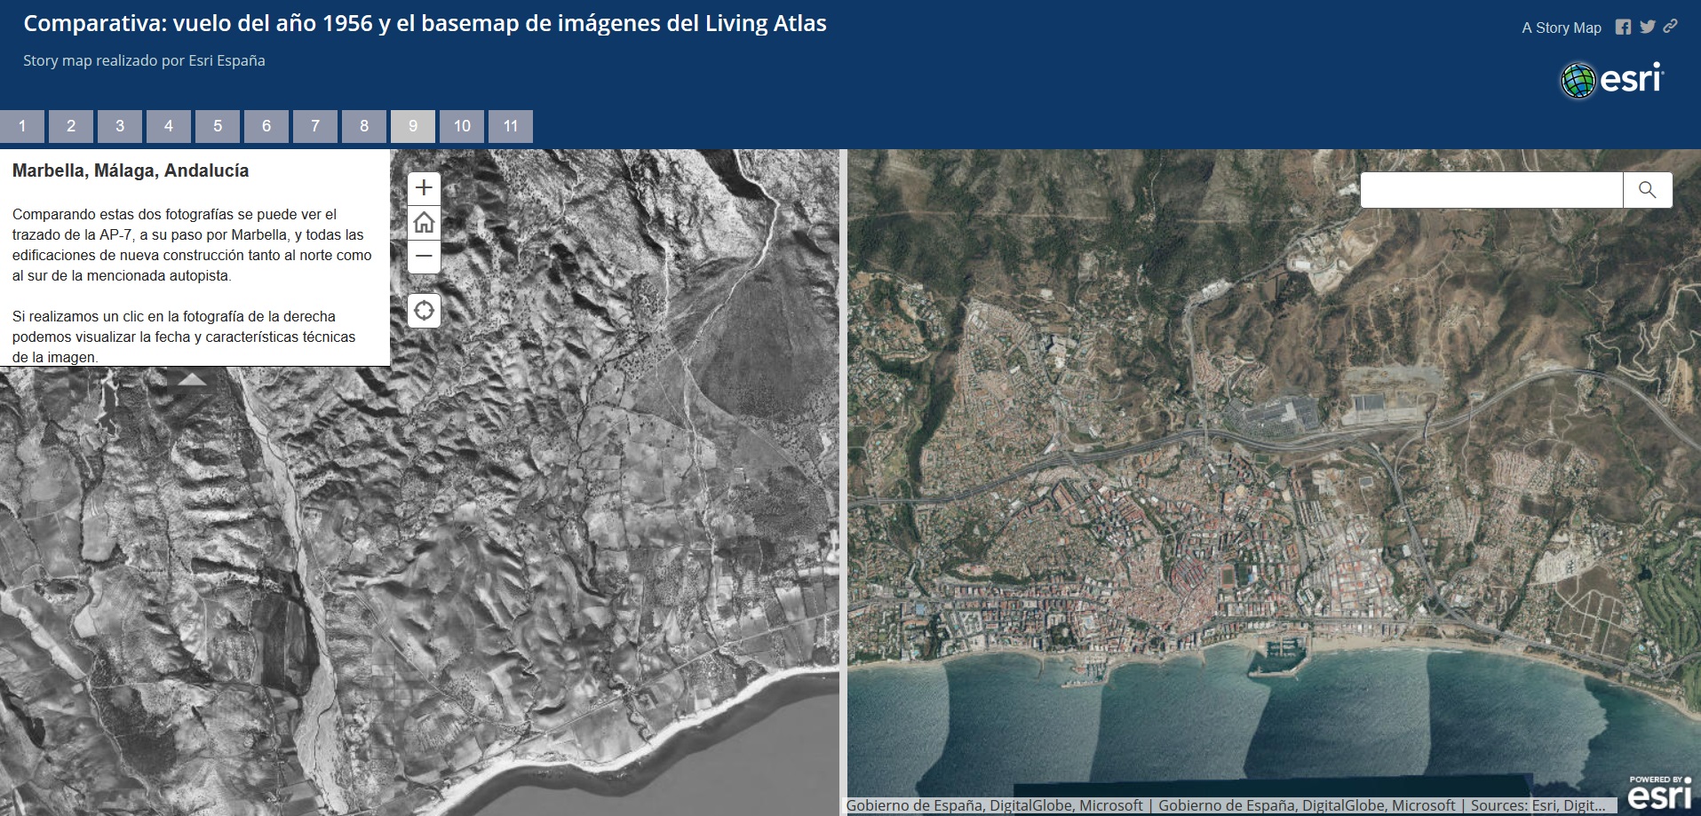The width and height of the screenshot is (1701, 816).
Task: Open the Esri logo in header
Action: pyautogui.click(x=1611, y=80)
